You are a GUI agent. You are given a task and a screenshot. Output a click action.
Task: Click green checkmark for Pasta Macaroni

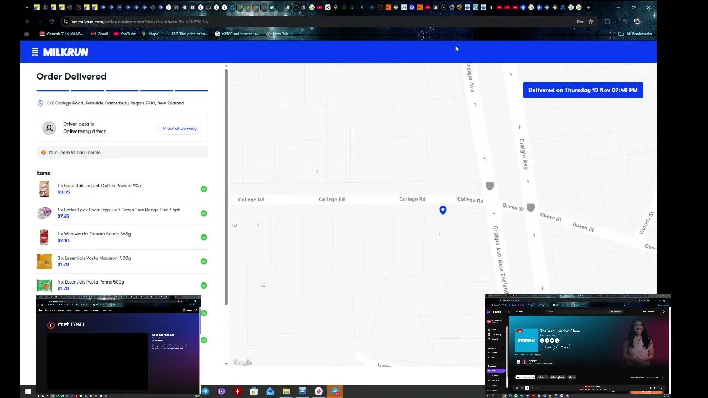click(x=204, y=261)
